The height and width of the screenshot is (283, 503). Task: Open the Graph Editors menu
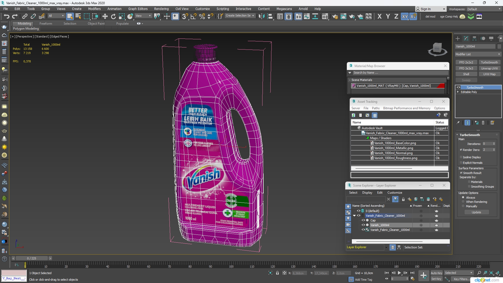(138, 9)
